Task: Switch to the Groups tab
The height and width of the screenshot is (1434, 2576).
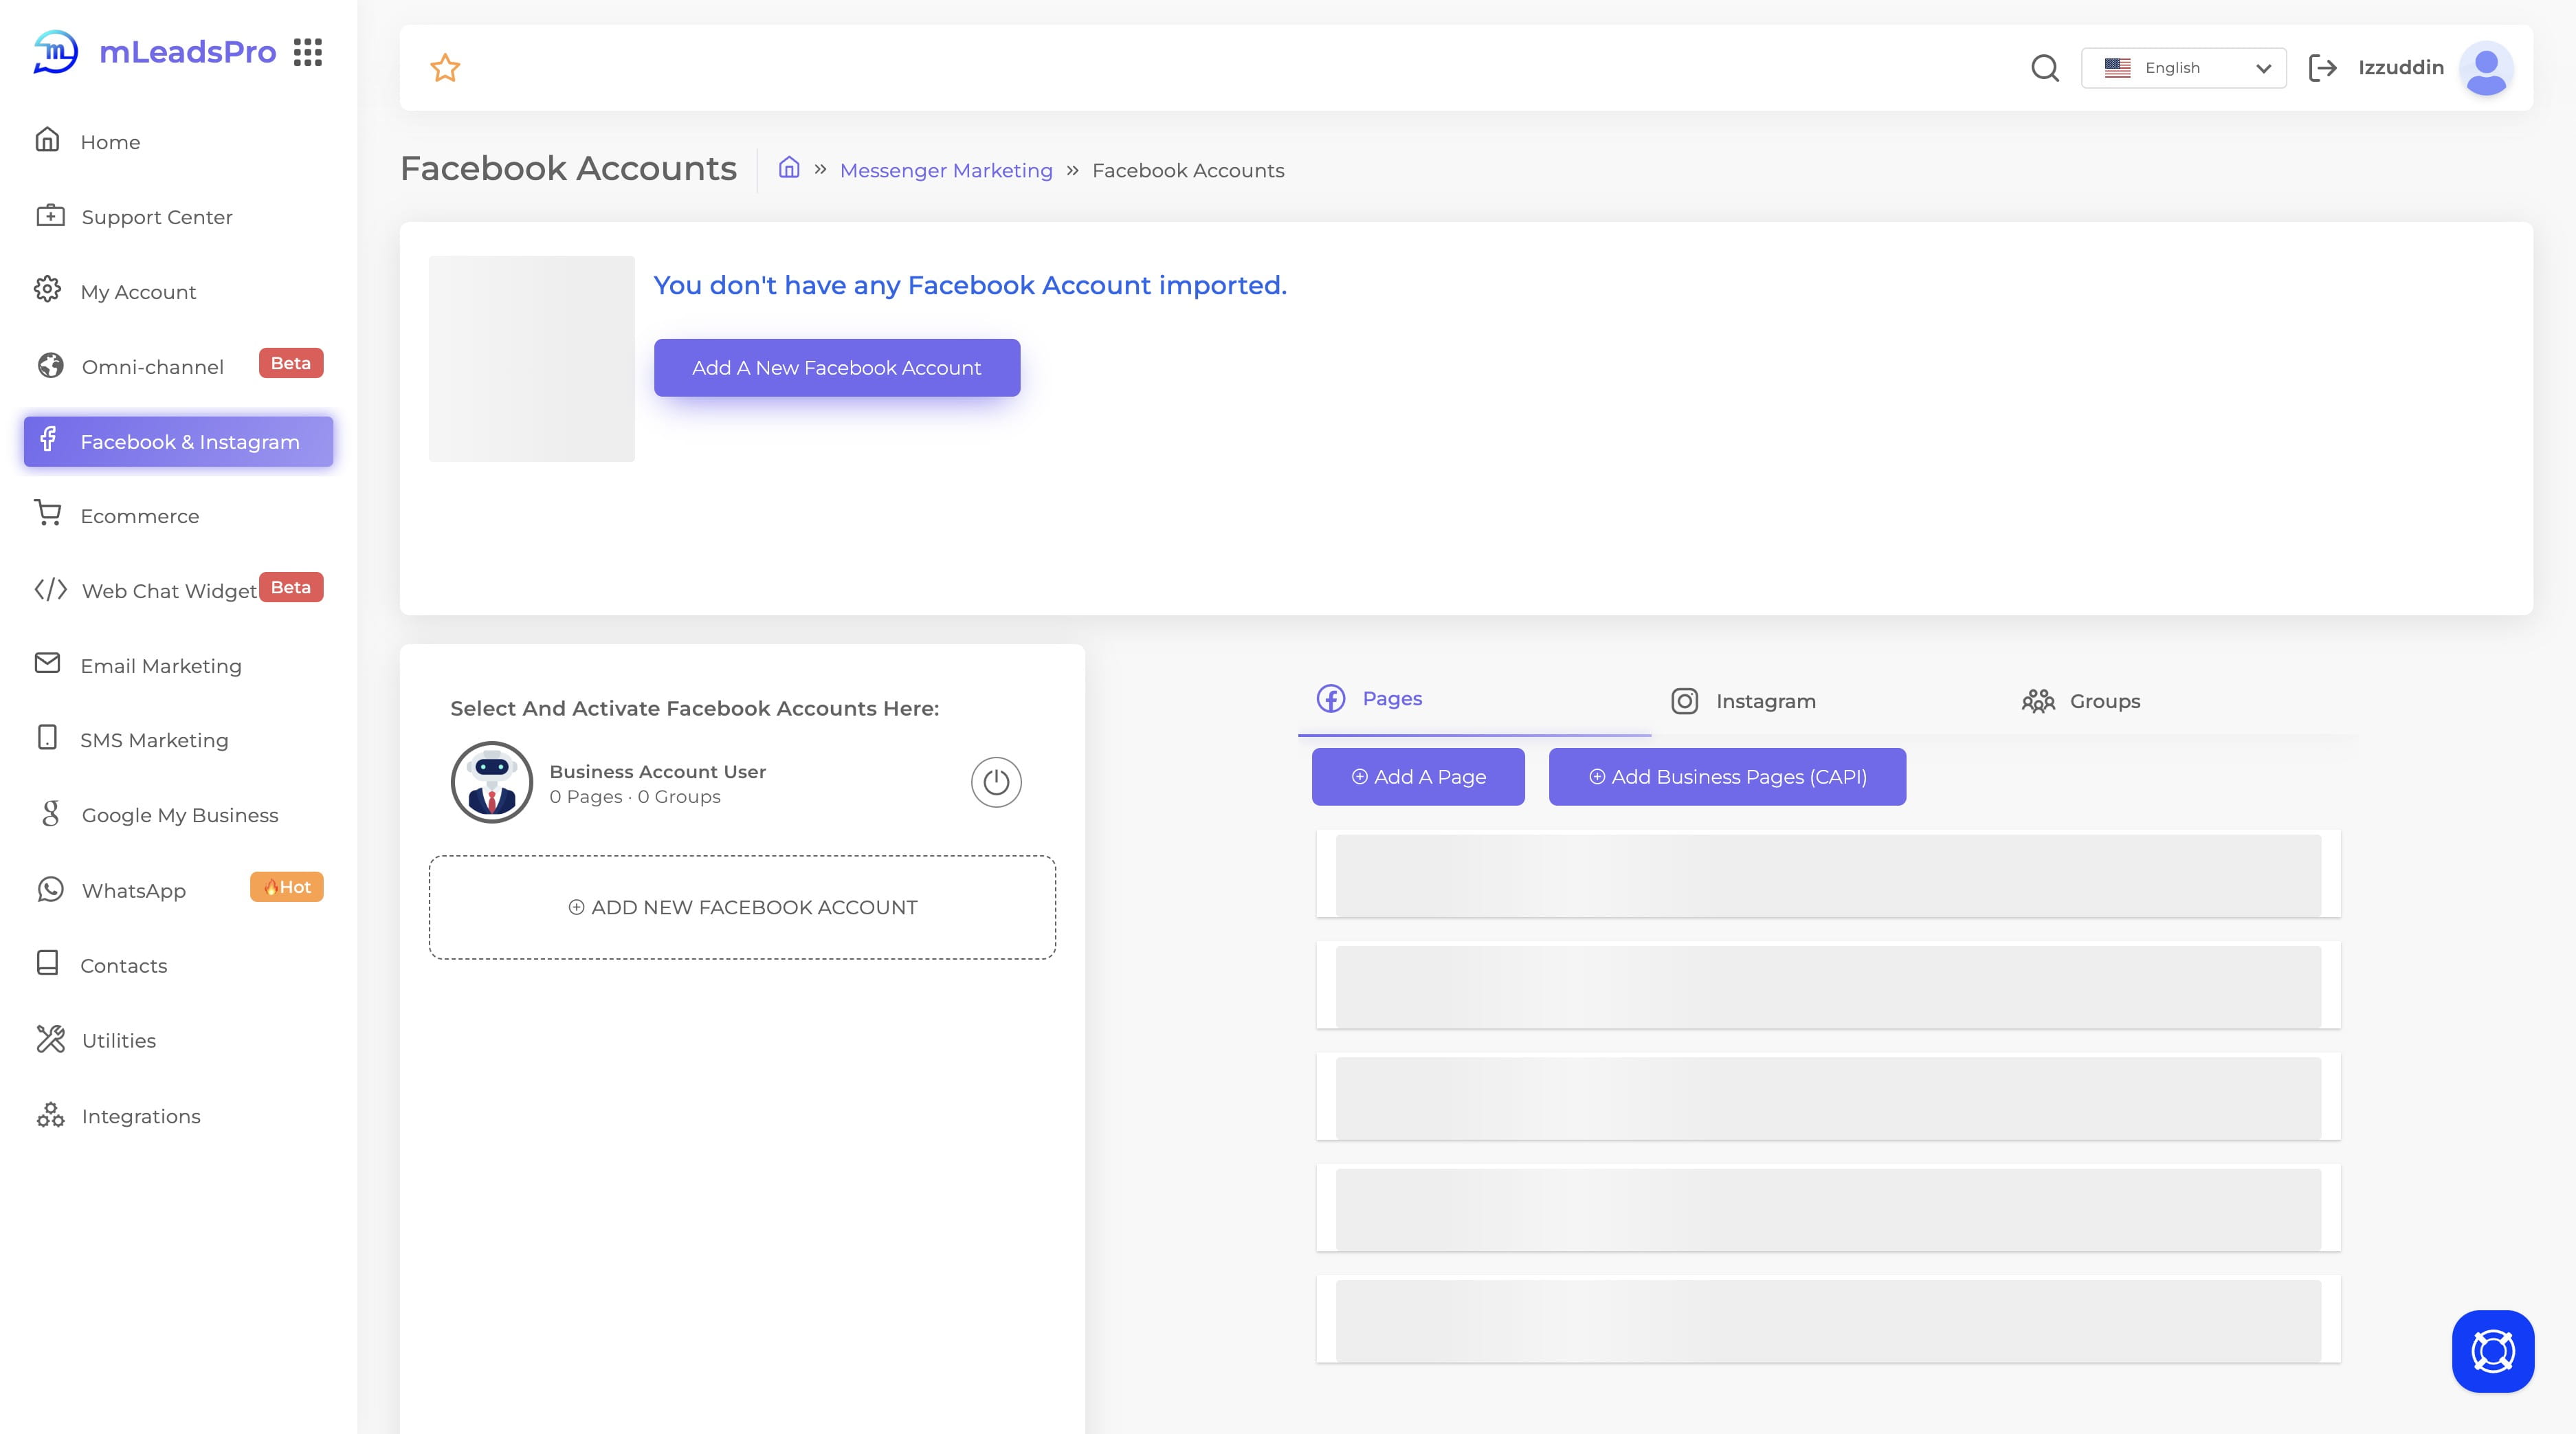Action: click(x=2080, y=701)
